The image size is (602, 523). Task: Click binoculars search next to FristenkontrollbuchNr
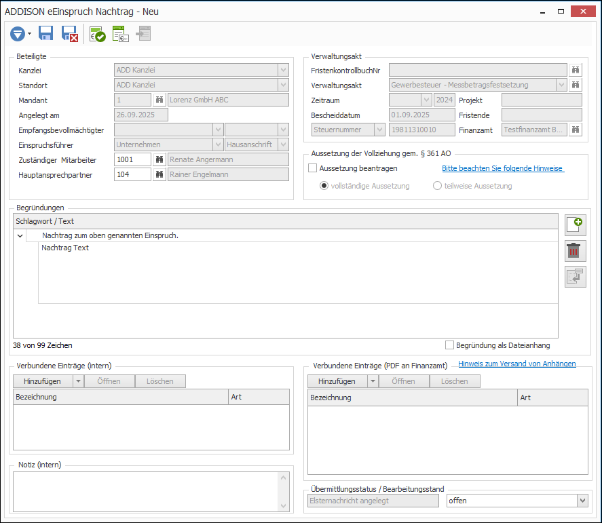click(x=575, y=70)
